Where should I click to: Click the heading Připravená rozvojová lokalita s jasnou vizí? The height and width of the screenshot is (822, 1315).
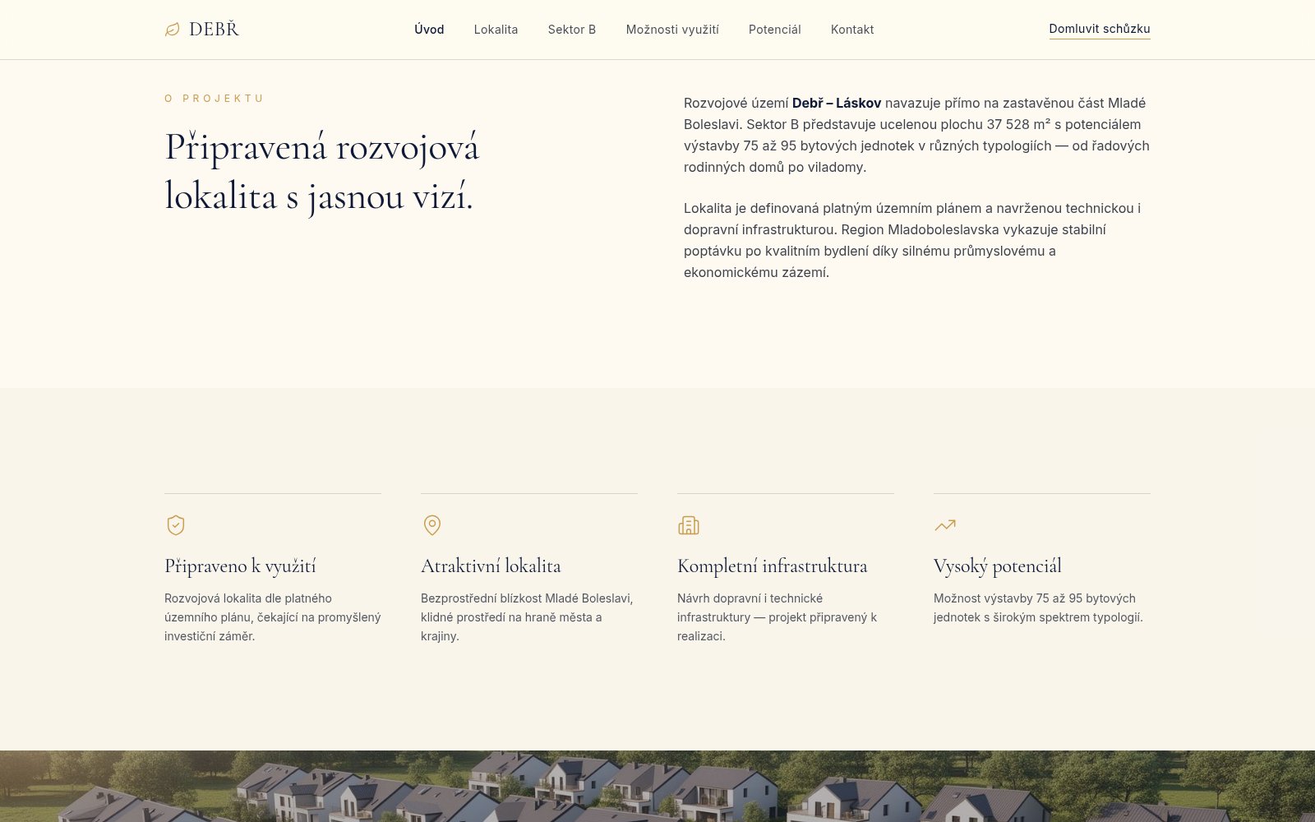[x=322, y=172]
